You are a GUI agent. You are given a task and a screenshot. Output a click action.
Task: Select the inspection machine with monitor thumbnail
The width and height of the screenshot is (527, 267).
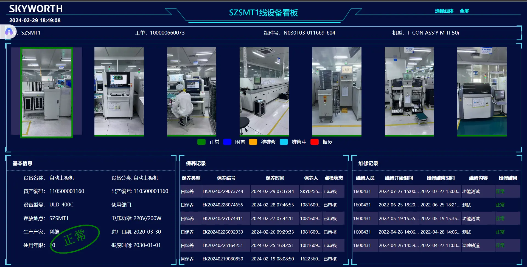point(119,91)
